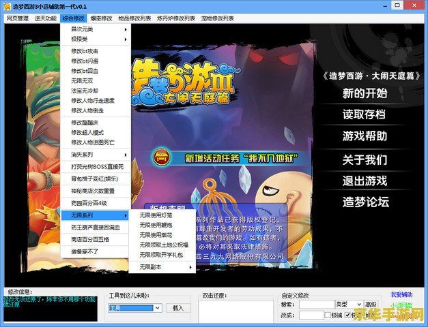428x327 pixels.
Task: Click the 高级 button
Action: [371, 305]
